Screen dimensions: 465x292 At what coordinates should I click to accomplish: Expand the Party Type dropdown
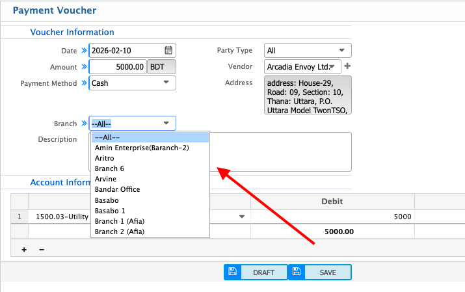(342, 51)
